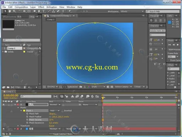Enable Frame Blending for the composition
This screenshot has height=137, width=182.
point(77,96)
